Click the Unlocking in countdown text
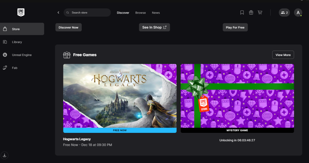This screenshot has height=163, width=309. pyautogui.click(x=237, y=140)
